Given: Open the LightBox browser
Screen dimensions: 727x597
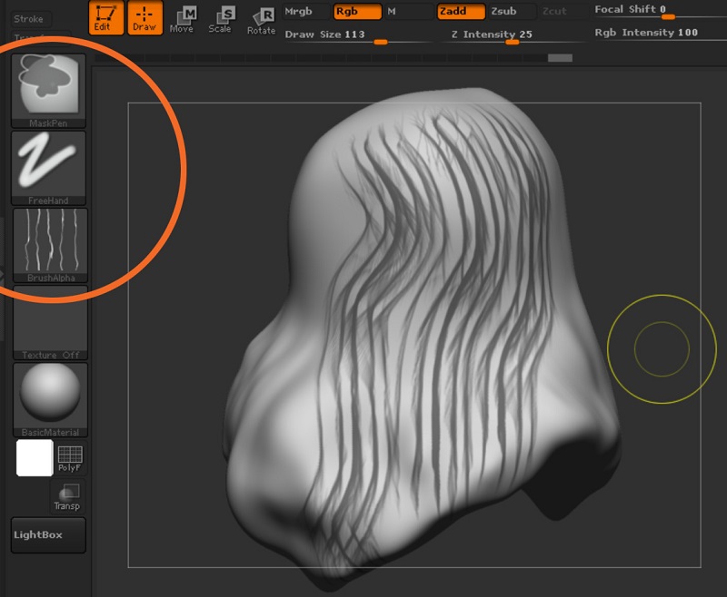Looking at the screenshot, I should pos(47,534).
